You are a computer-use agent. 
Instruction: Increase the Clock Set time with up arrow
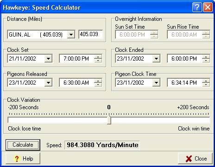[x=98, y=56]
